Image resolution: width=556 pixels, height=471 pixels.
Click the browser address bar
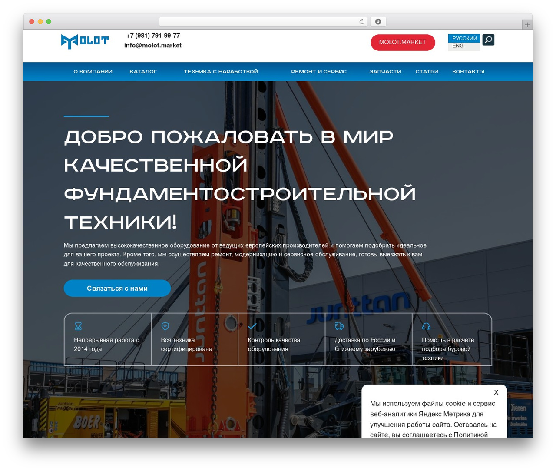pyautogui.click(x=263, y=22)
